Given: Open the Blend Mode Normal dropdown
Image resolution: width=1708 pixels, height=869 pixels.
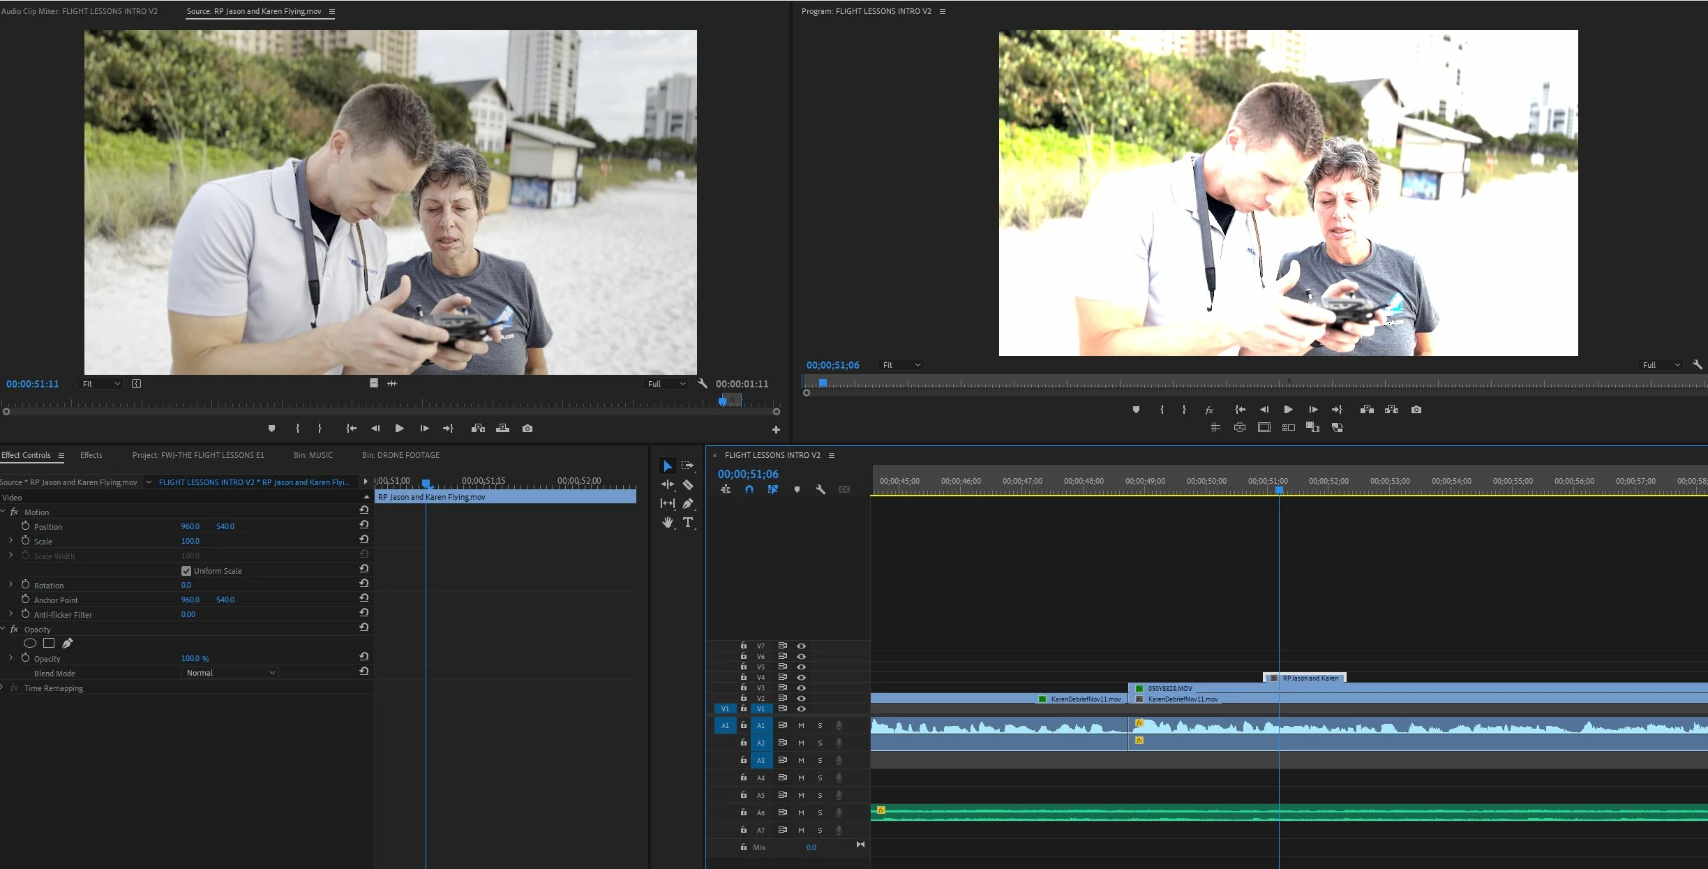Looking at the screenshot, I should [x=230, y=673].
